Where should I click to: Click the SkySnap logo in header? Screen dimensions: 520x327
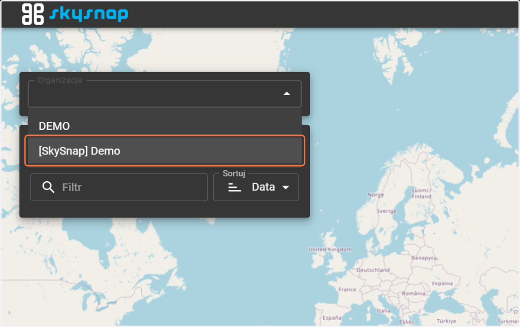click(75, 14)
